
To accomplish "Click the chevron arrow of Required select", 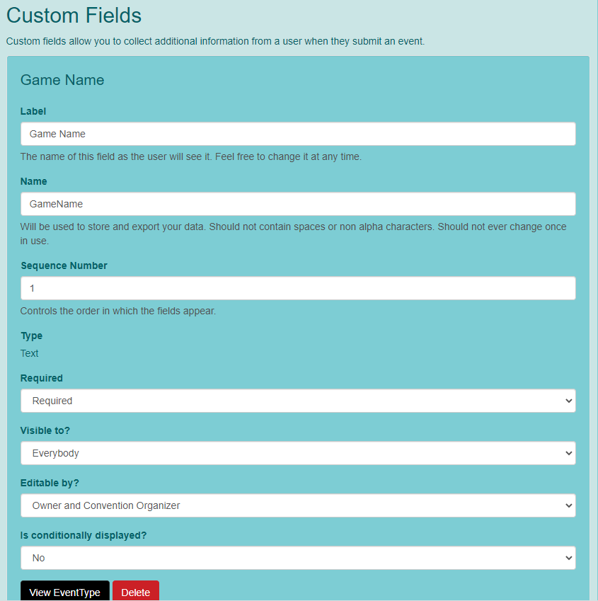I will tap(568, 401).
